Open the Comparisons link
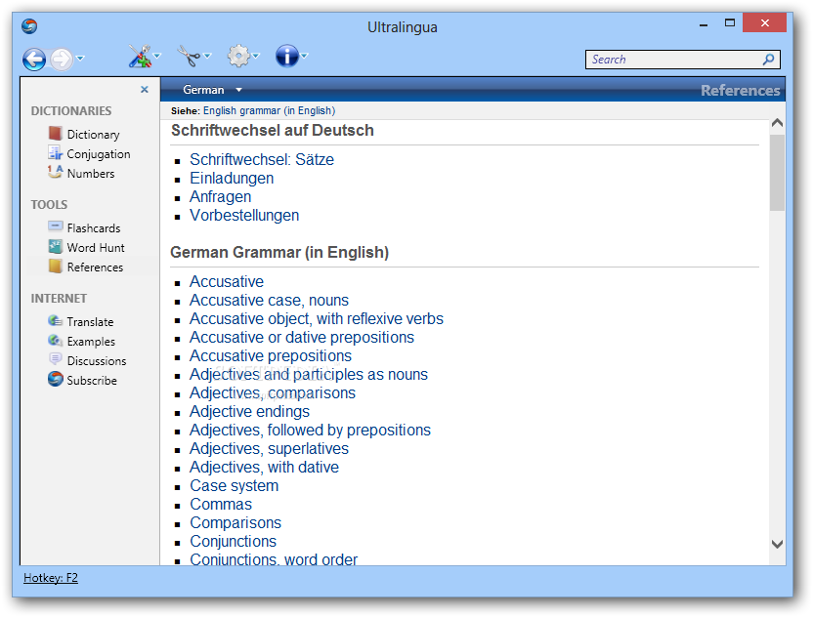 pyautogui.click(x=235, y=522)
